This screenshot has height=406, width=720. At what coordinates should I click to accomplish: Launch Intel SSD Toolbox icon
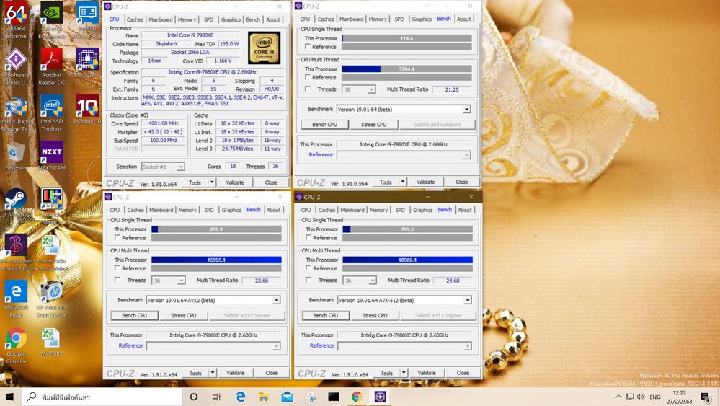[x=51, y=113]
